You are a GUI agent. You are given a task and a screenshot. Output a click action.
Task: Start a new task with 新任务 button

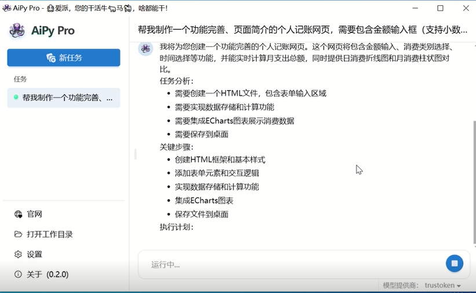[x=64, y=58]
